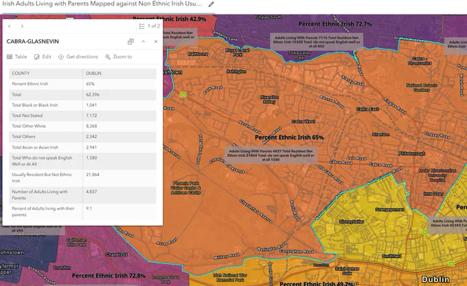Click the Dublin city label on map
Screen dimensions: 467x286
point(435,279)
